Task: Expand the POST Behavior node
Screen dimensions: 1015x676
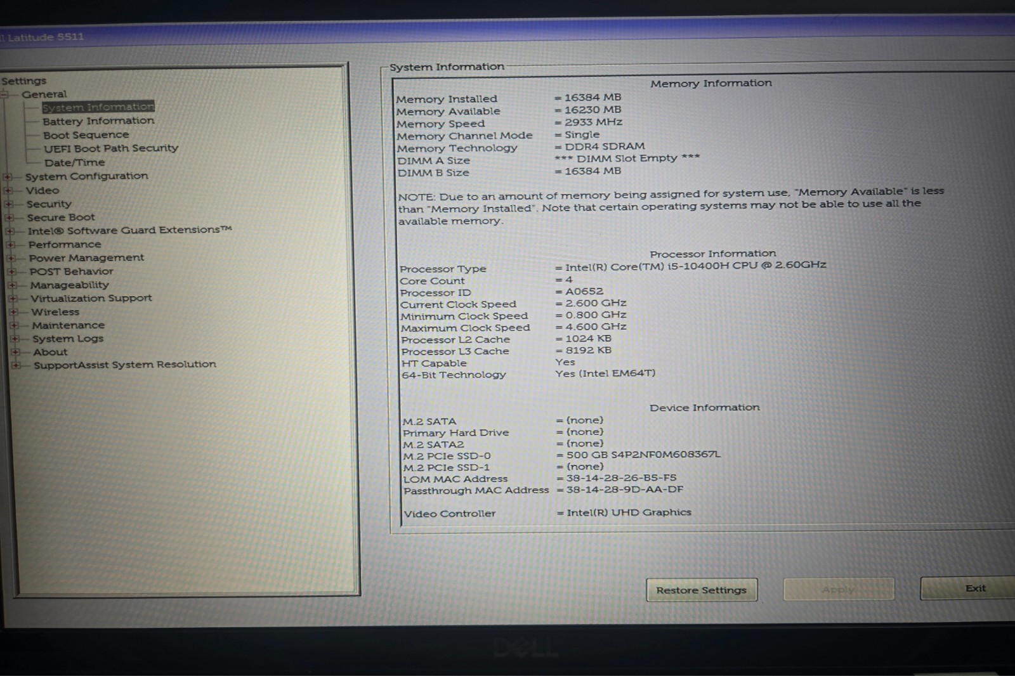Action: click(12, 271)
